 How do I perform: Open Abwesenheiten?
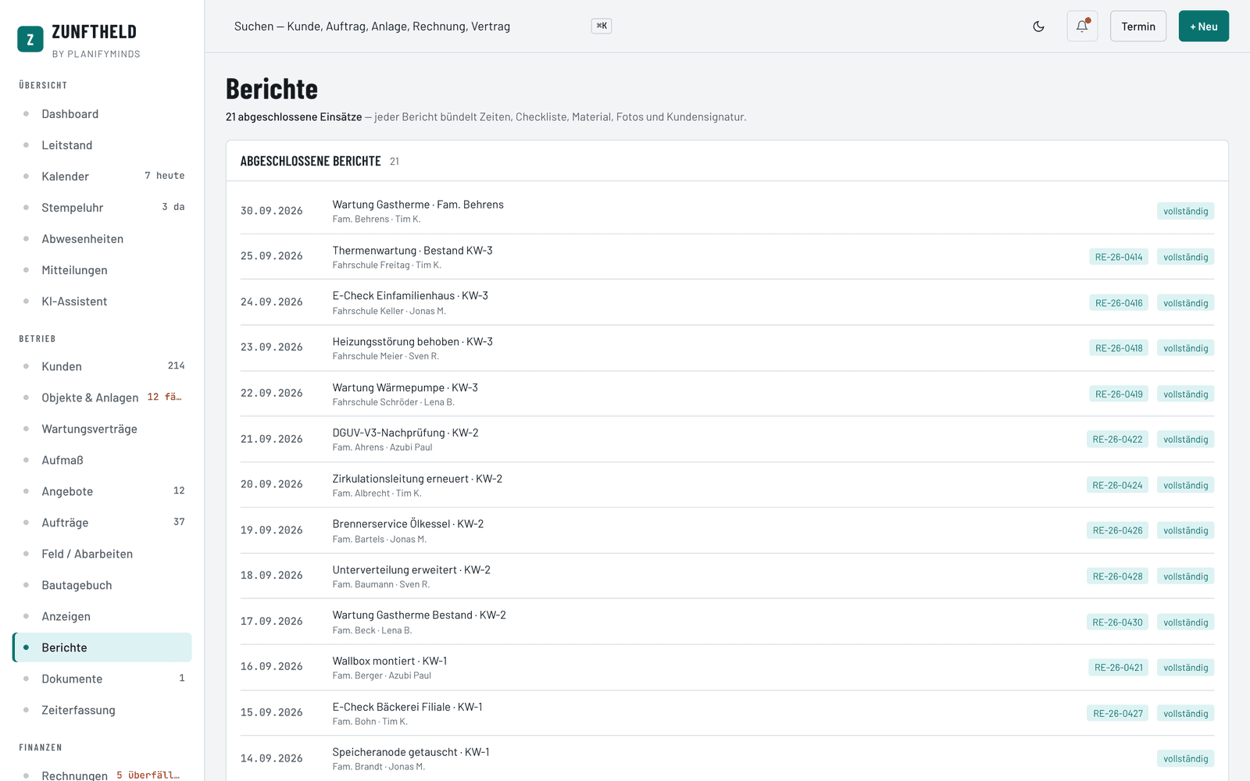pyautogui.click(x=102, y=239)
